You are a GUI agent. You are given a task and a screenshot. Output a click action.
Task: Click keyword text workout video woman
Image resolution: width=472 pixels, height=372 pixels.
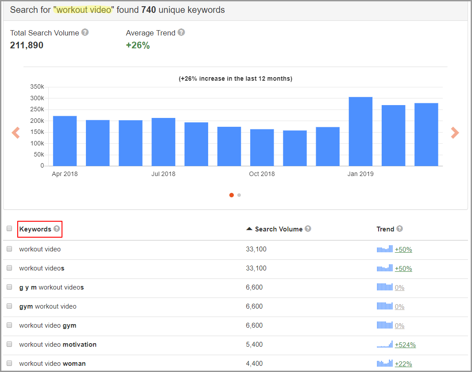pyautogui.click(x=52, y=363)
